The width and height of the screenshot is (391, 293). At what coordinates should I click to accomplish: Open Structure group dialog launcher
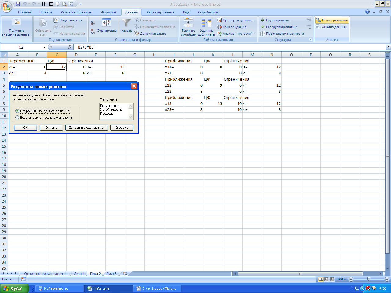pos(310,40)
